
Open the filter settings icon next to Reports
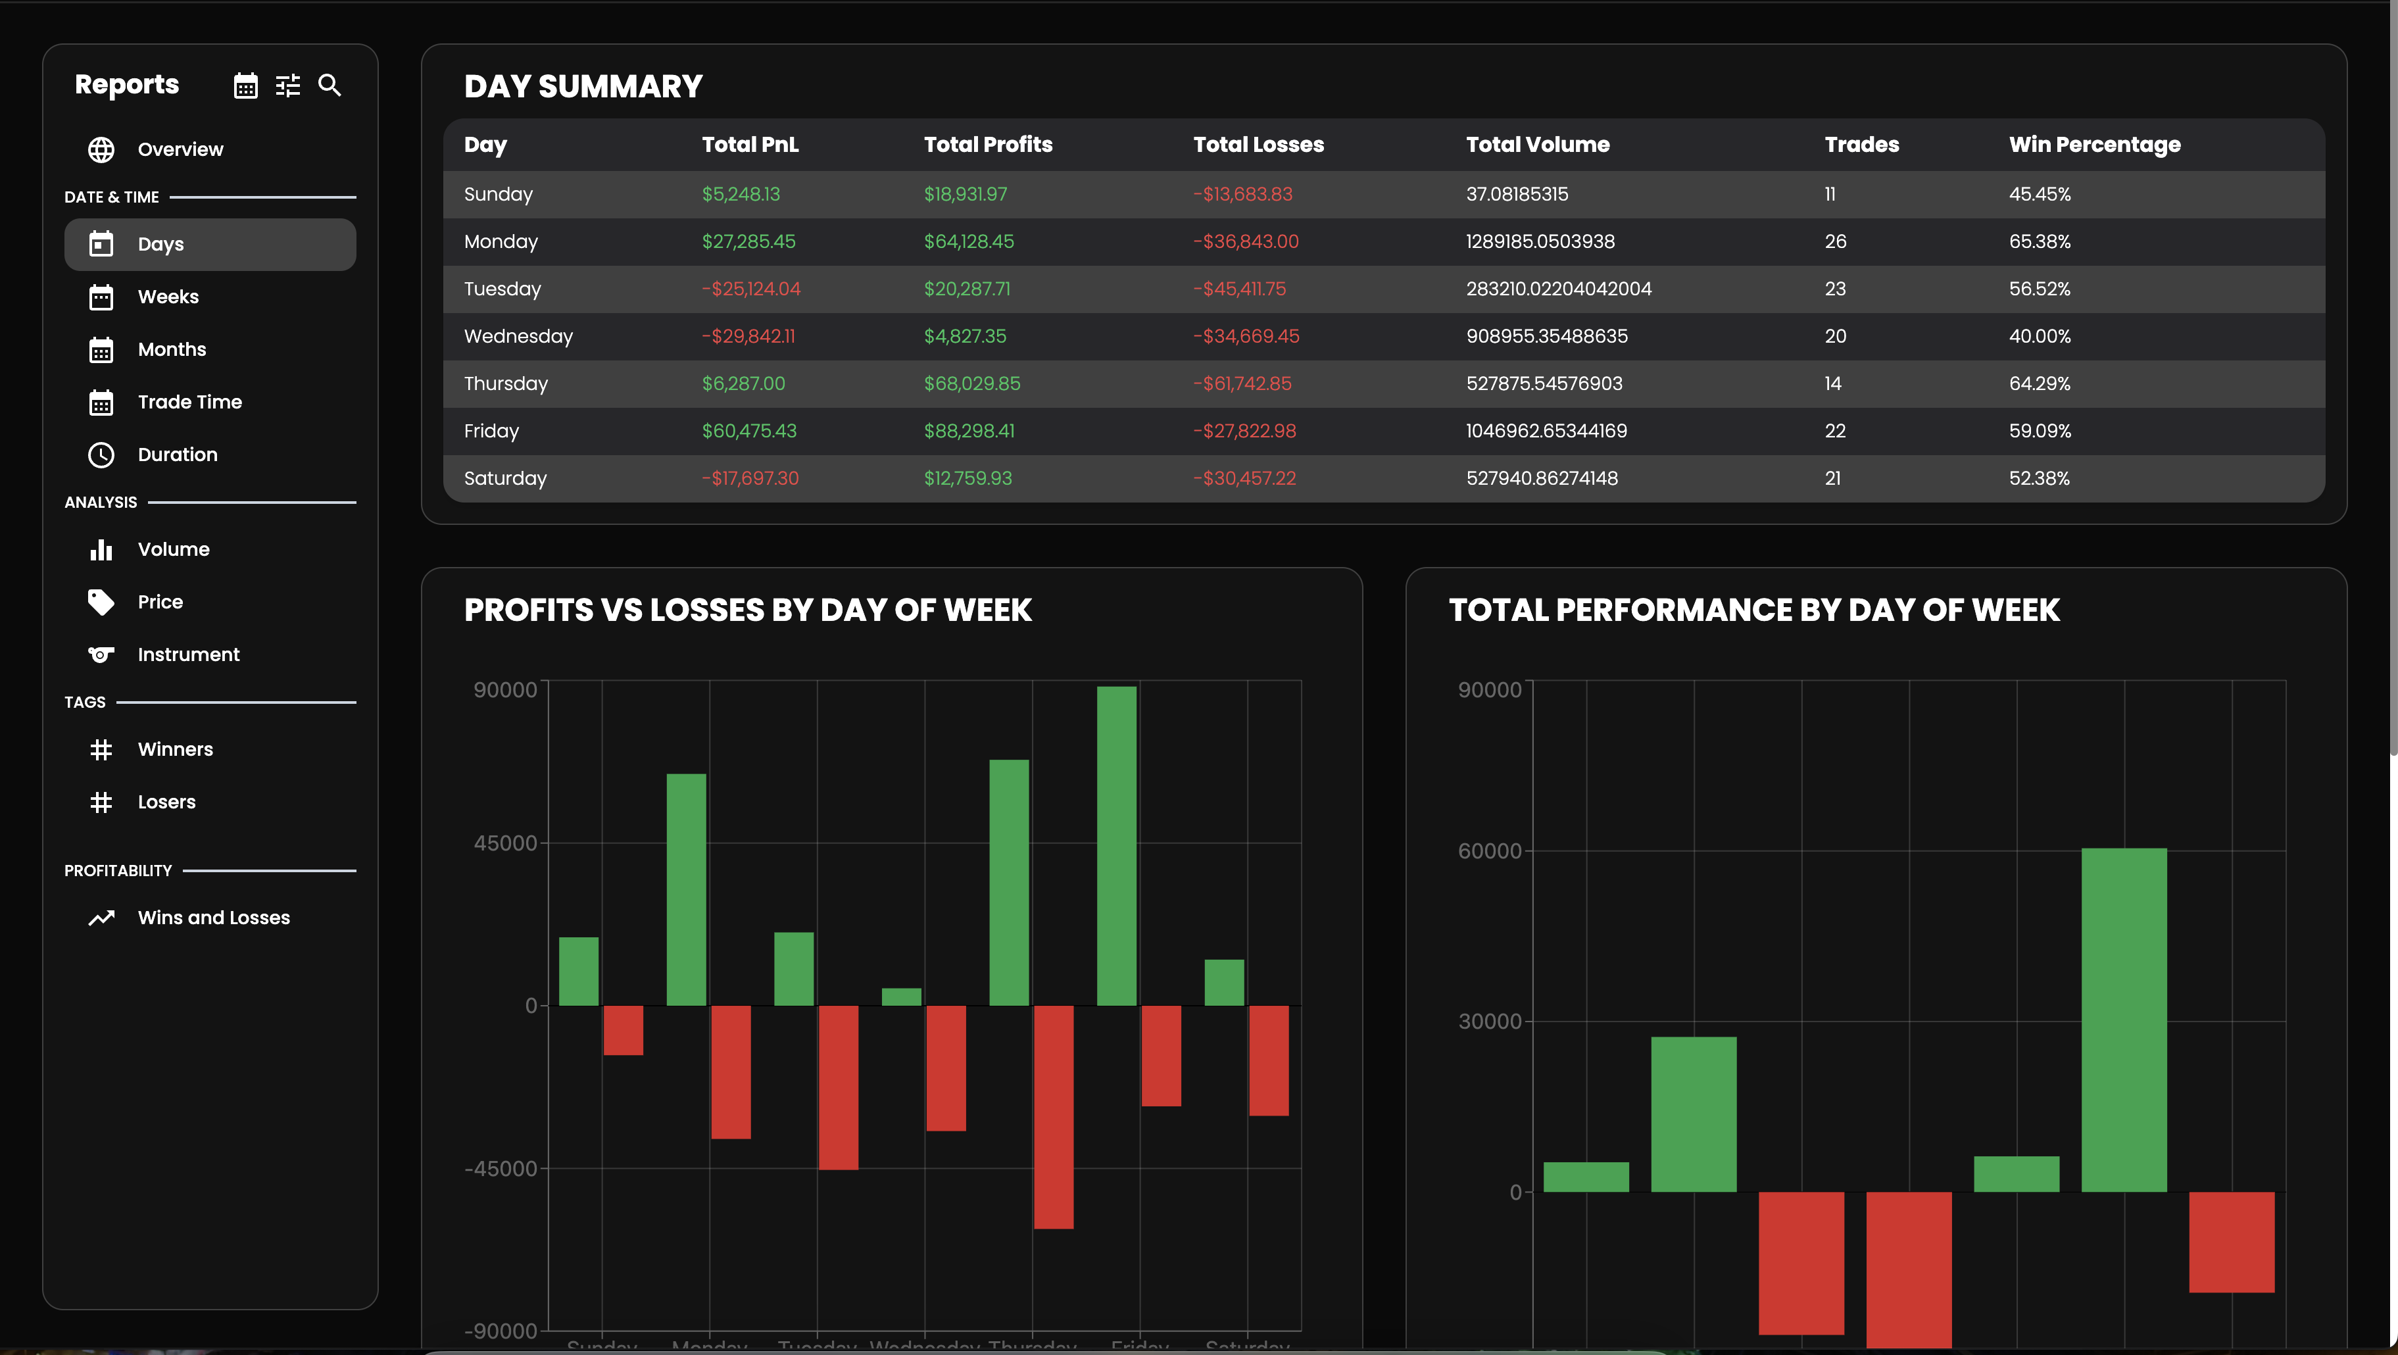[287, 86]
